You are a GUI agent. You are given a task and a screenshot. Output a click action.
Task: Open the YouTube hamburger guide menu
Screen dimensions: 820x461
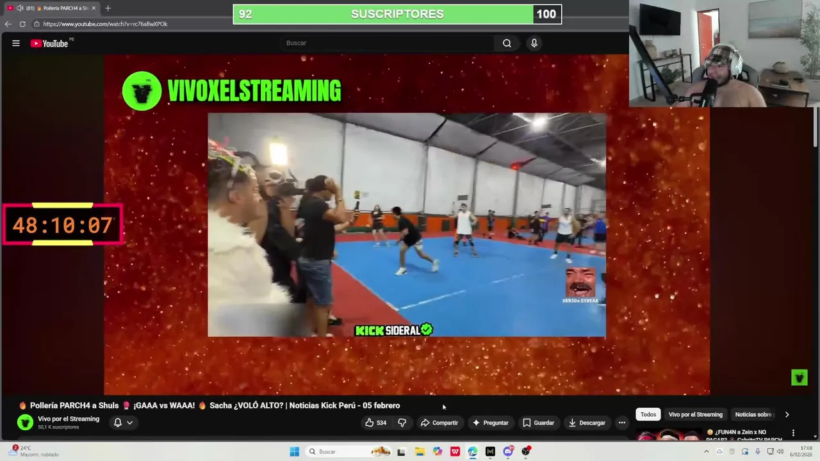[15, 43]
